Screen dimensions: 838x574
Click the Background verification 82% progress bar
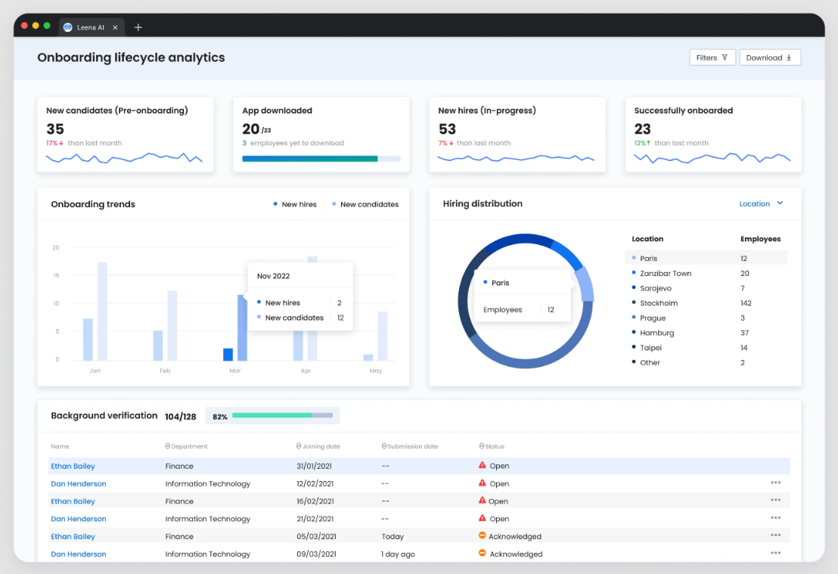coord(284,415)
